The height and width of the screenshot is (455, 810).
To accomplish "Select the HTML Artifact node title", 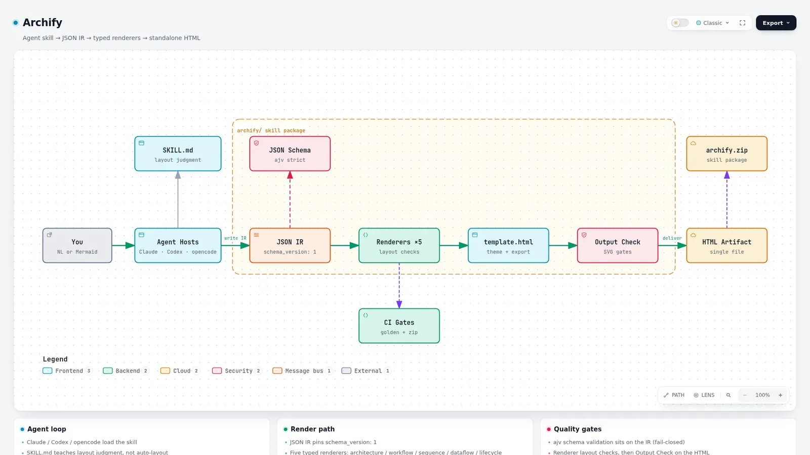I will [x=726, y=242].
